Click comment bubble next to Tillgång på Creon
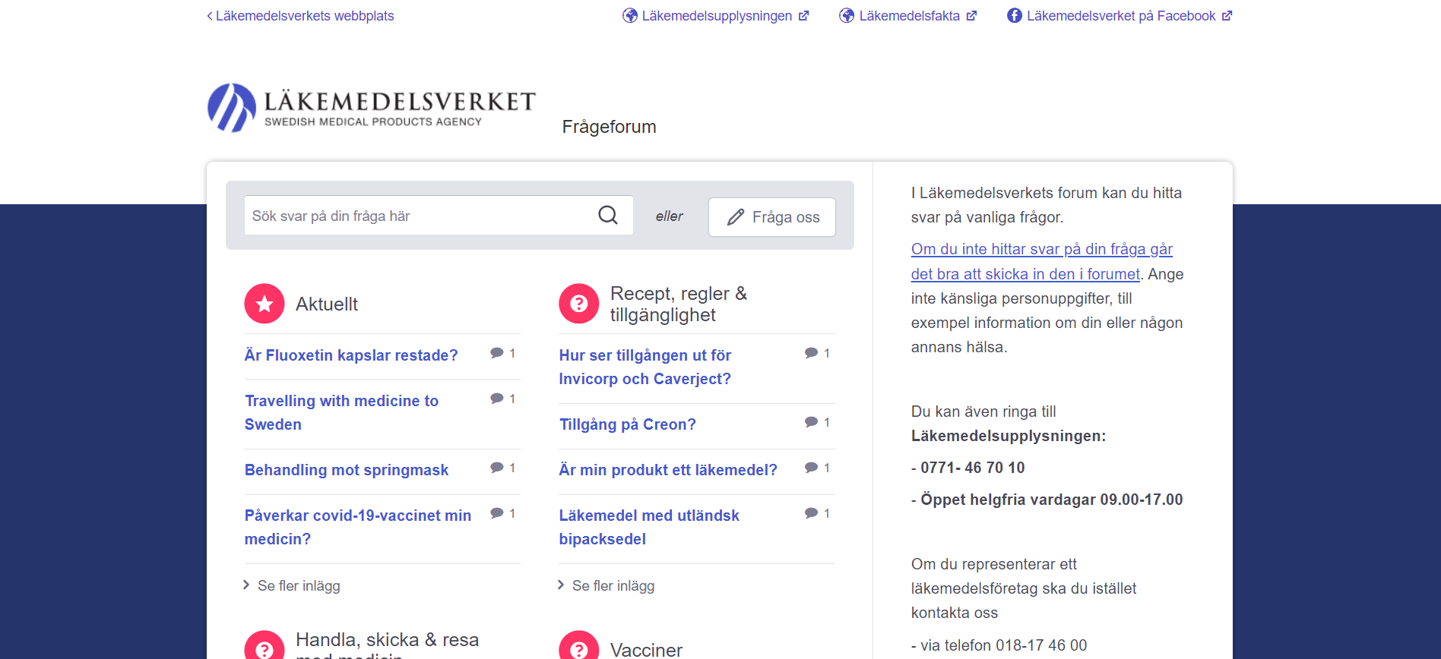This screenshot has height=659, width=1441. 812,422
